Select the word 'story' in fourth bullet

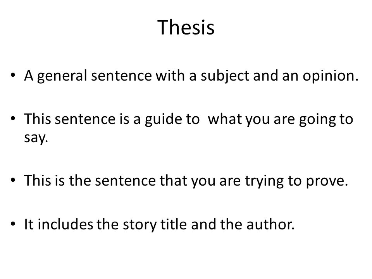(139, 225)
